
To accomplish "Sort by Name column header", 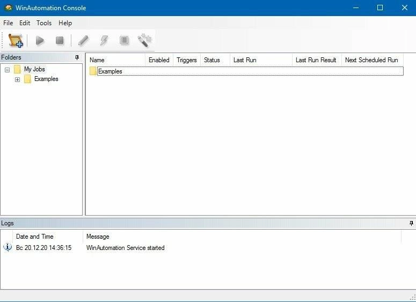I will tap(116, 60).
